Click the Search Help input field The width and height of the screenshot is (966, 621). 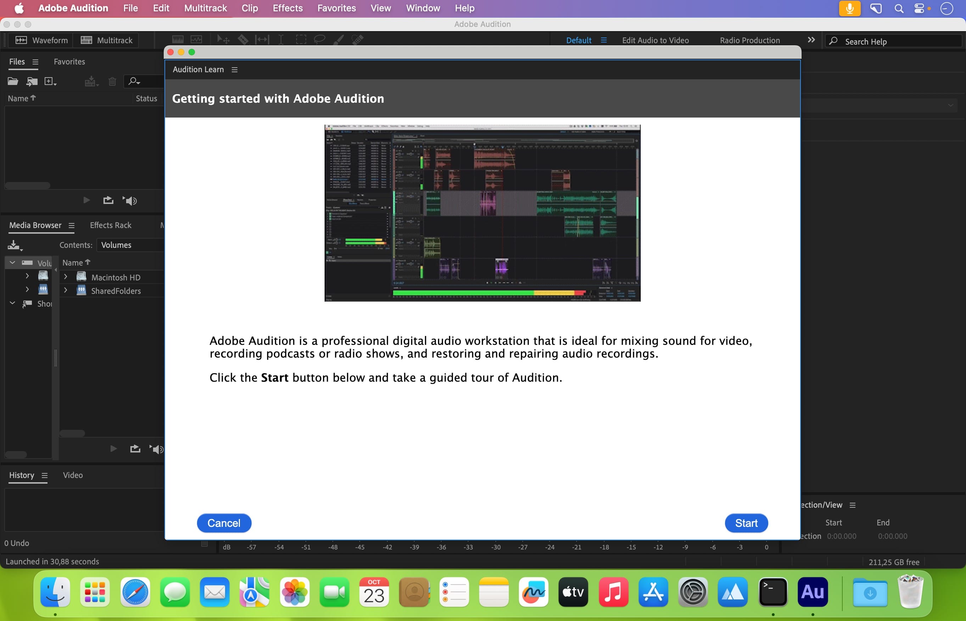coord(894,41)
